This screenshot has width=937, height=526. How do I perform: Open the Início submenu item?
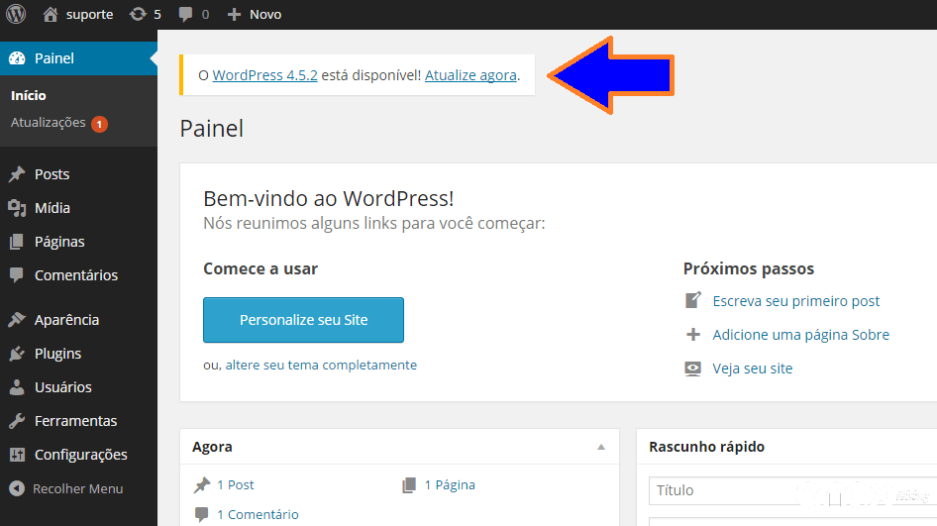click(x=29, y=96)
